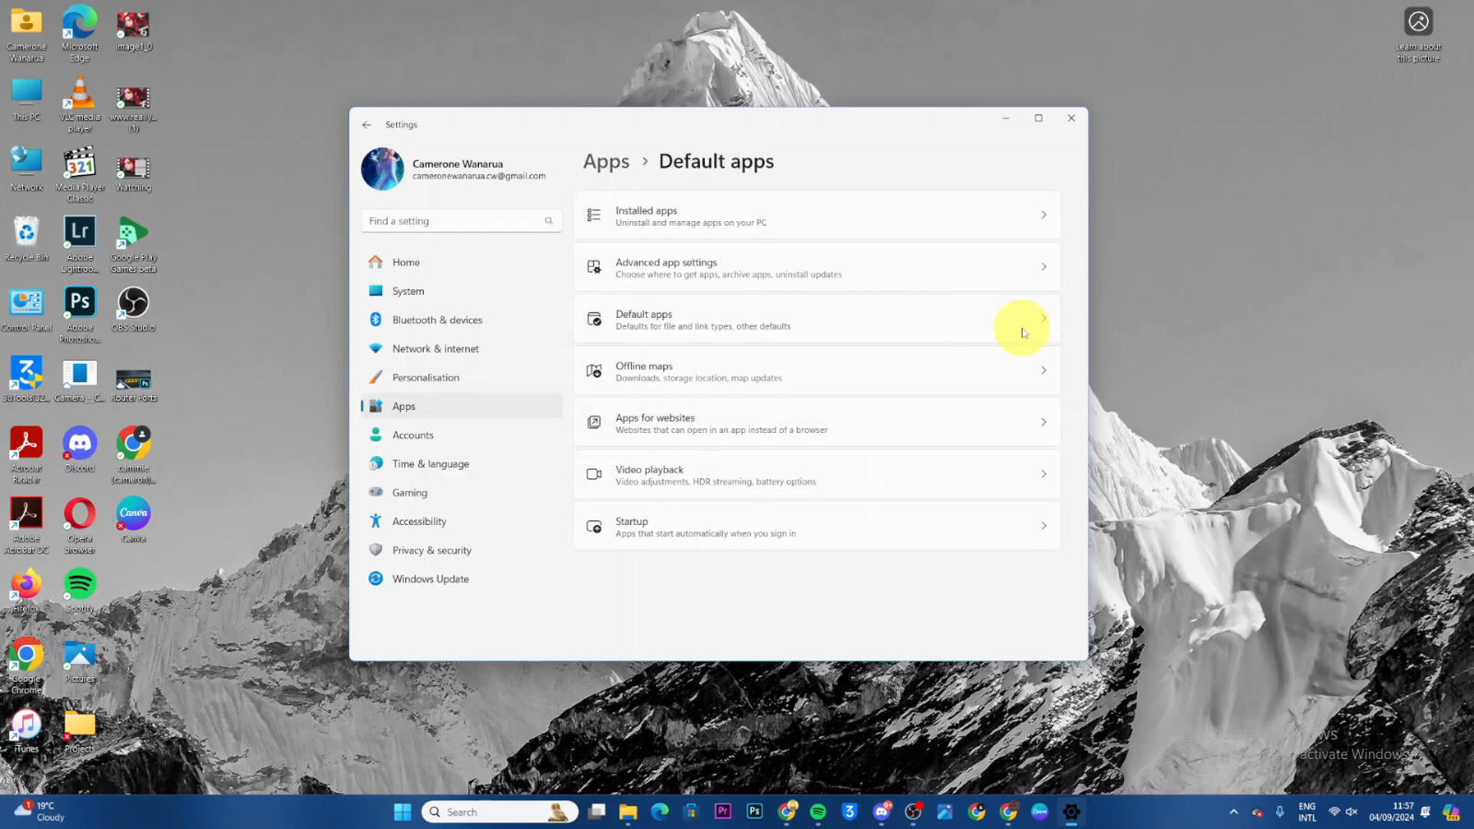This screenshot has width=1474, height=829.
Task: Open the Windows Start button
Action: (x=403, y=811)
